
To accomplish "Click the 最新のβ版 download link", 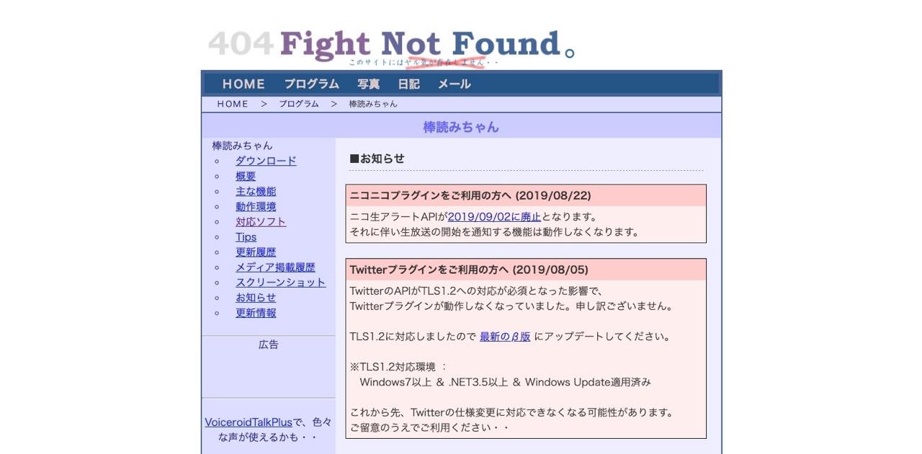I will pyautogui.click(x=505, y=337).
